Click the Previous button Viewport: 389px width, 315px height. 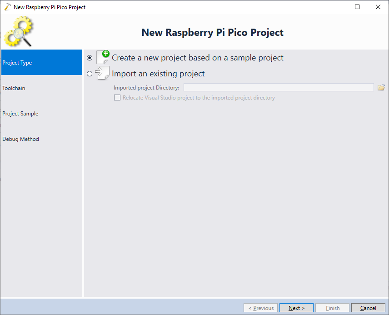[260, 308]
